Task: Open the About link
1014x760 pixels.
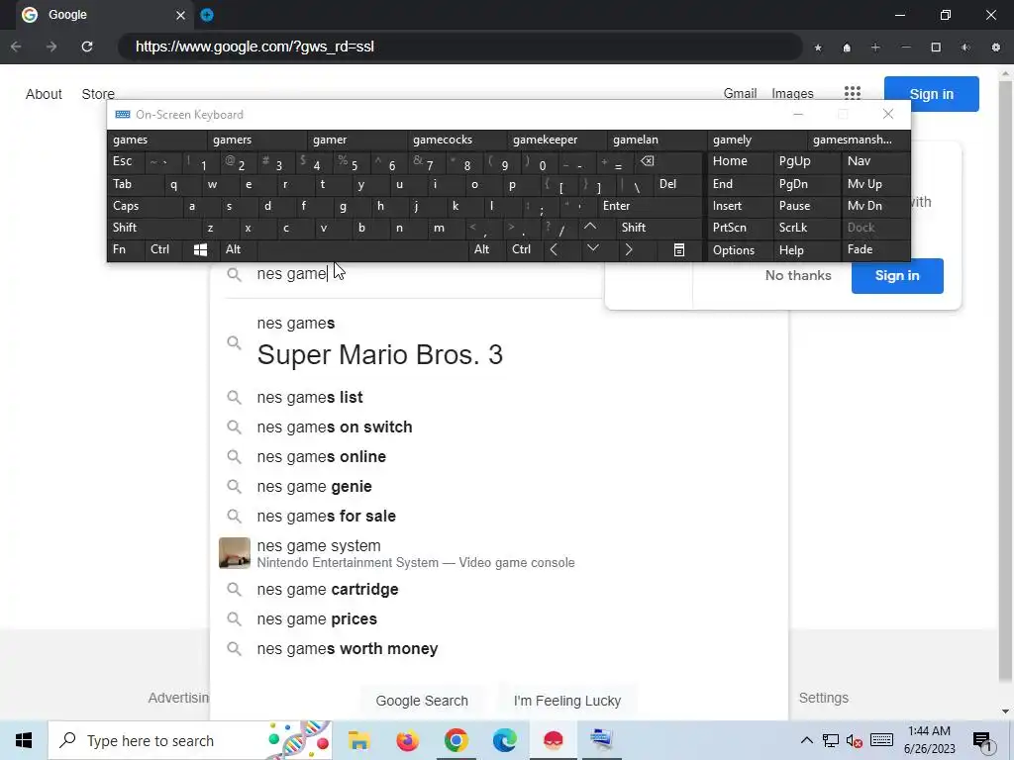Action: pyautogui.click(x=44, y=94)
